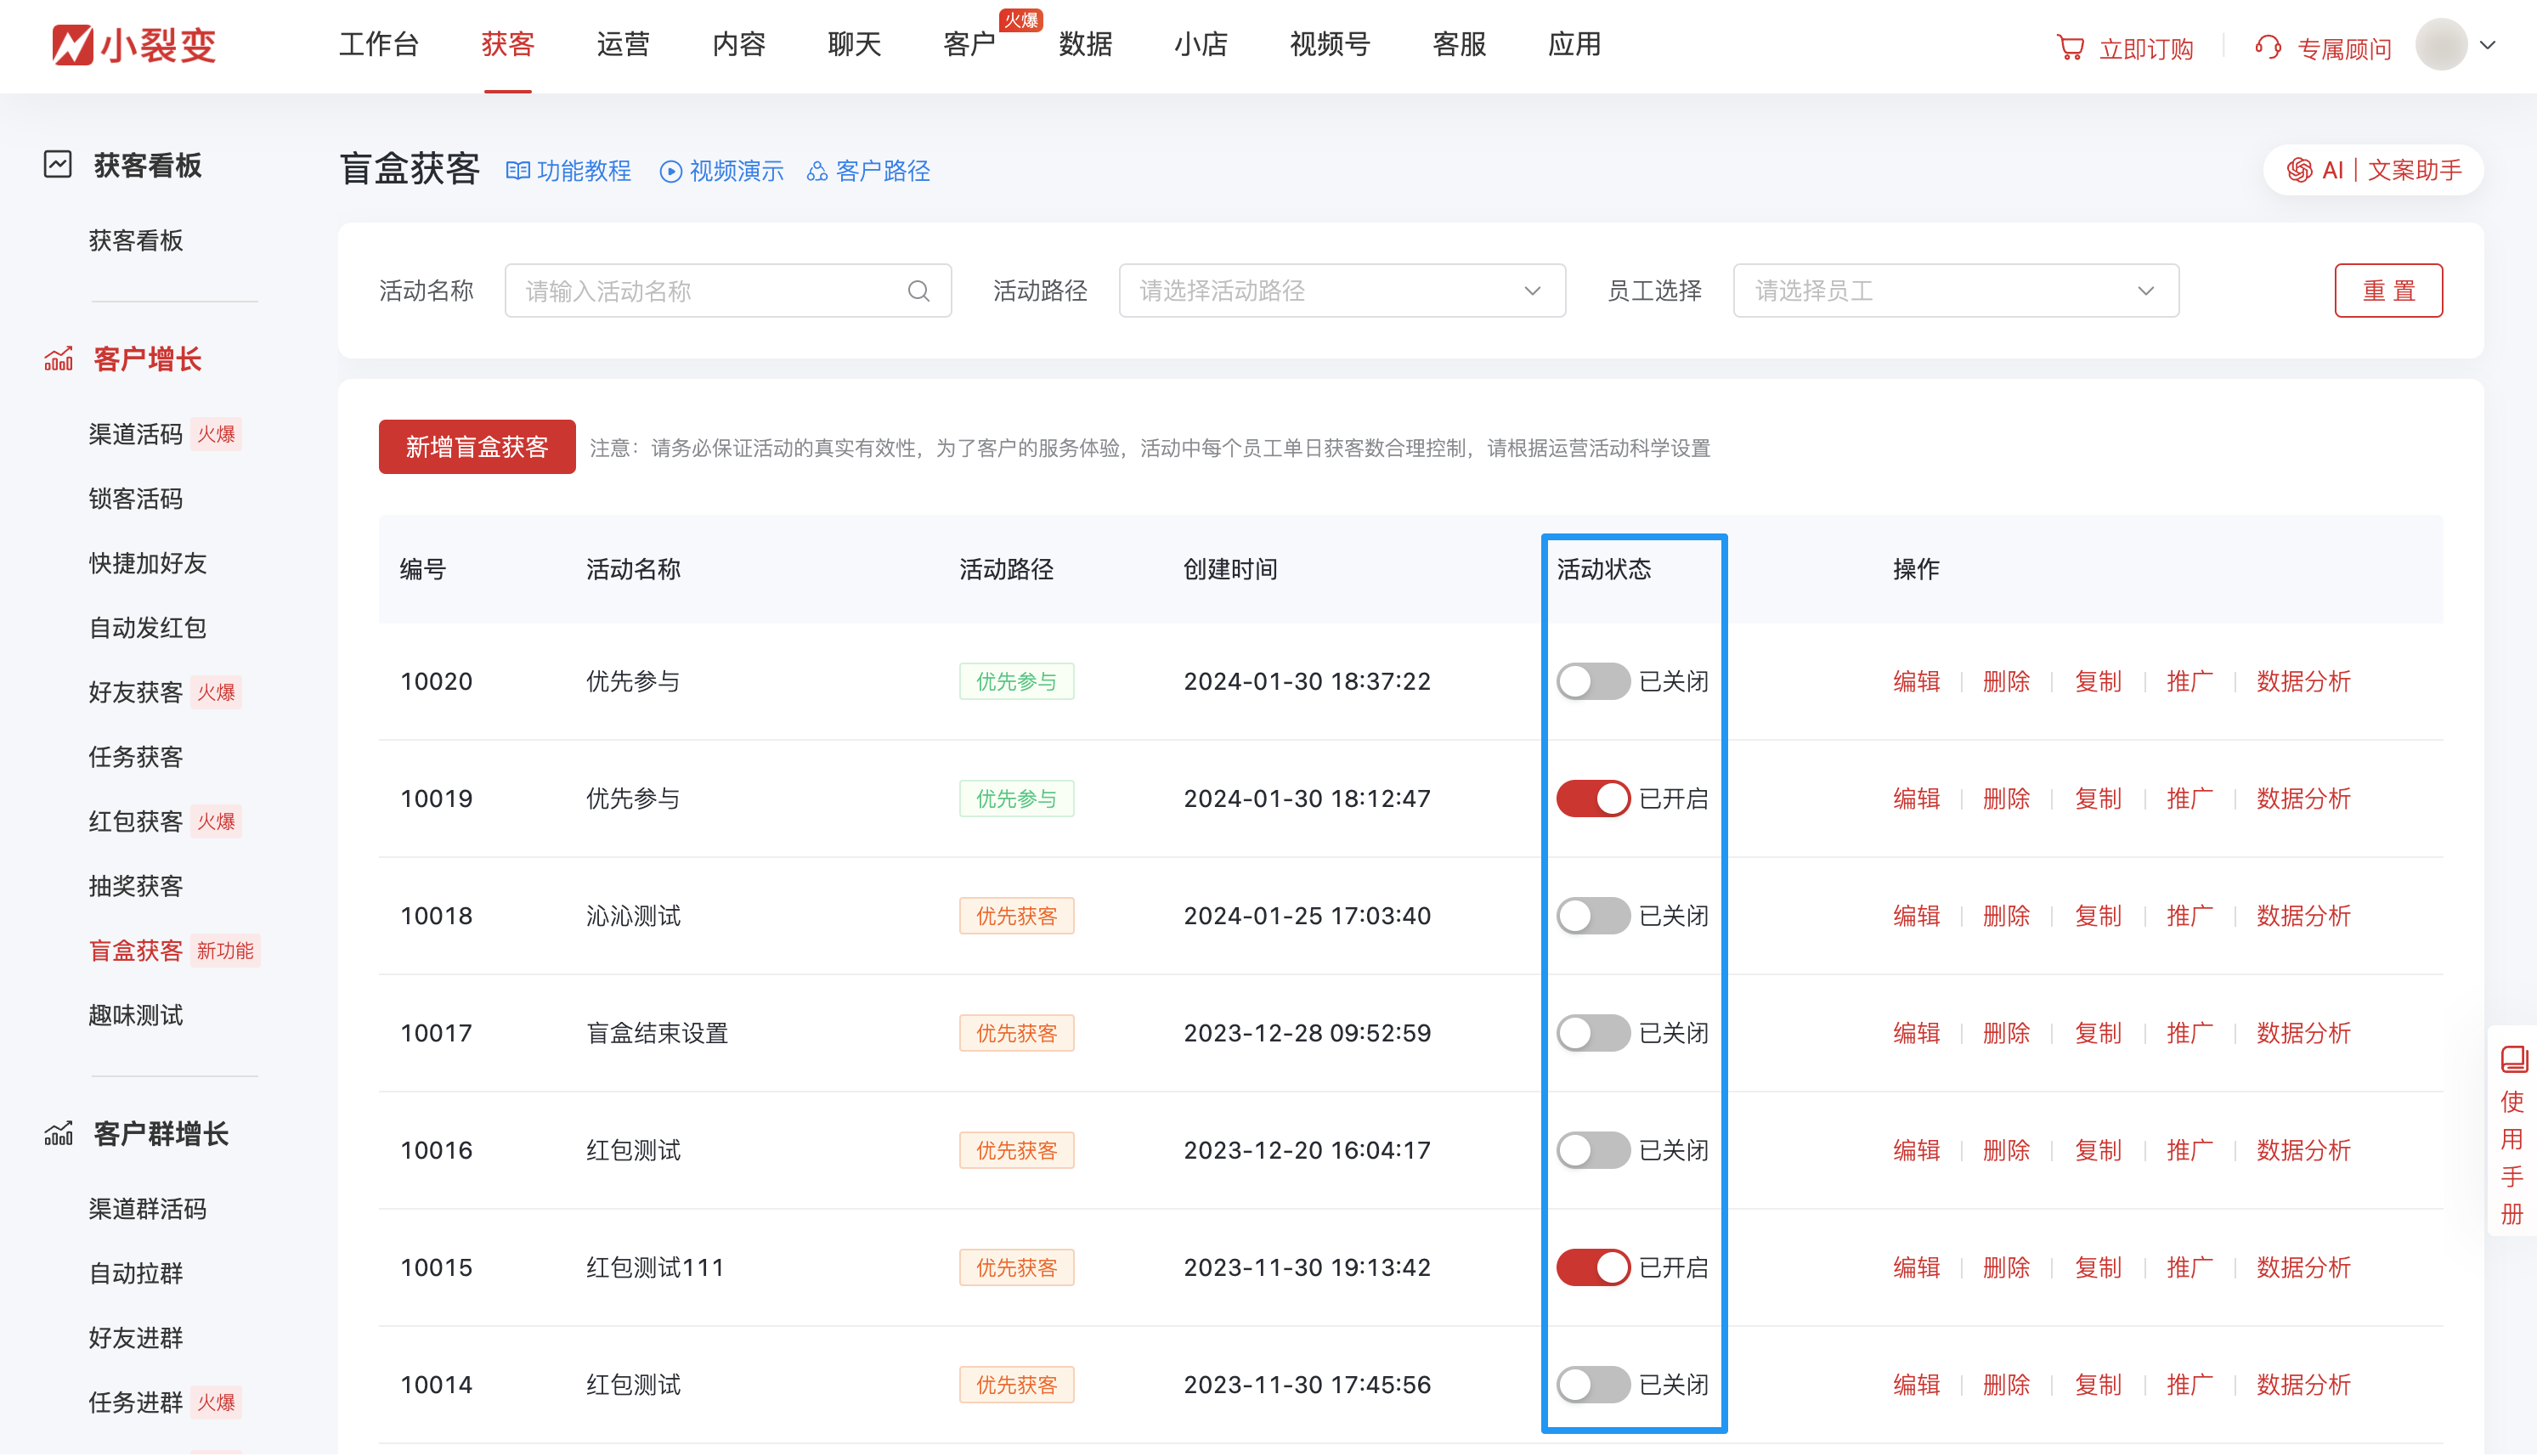Viewport: 2537px width, 1456px height.
Task: Click the search magnifier in 活动名称 field
Action: 918,291
